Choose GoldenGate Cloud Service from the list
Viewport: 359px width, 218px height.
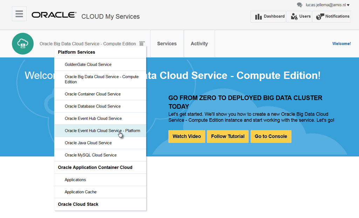coord(88,64)
